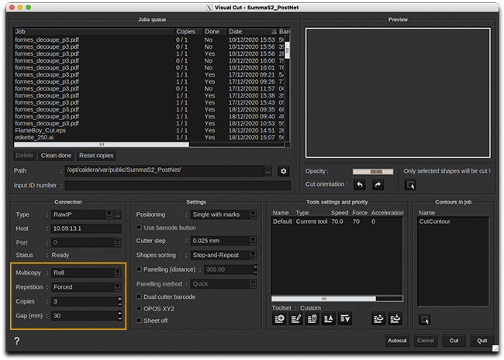
Task: Click the Autocut button
Action: (397, 341)
